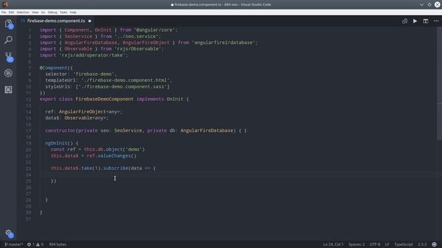Click the SeoService import name on line 2
This screenshot has height=248, width=442.
[78, 37]
